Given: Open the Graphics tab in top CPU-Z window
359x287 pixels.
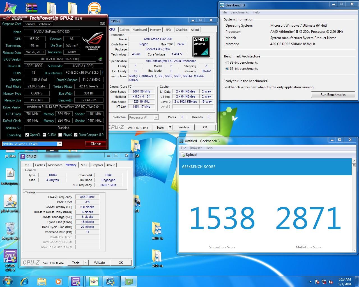Looking at the screenshot, I should [181, 30].
